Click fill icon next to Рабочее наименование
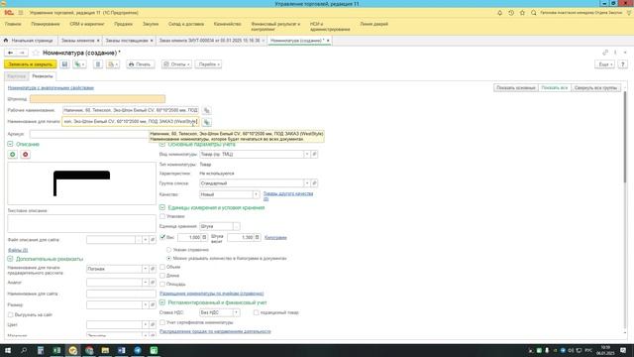 207,110
